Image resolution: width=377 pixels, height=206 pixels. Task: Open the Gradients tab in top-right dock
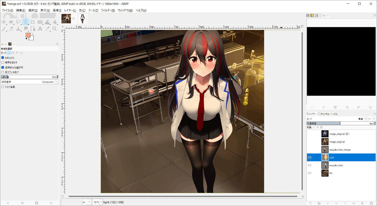[x=312, y=15]
